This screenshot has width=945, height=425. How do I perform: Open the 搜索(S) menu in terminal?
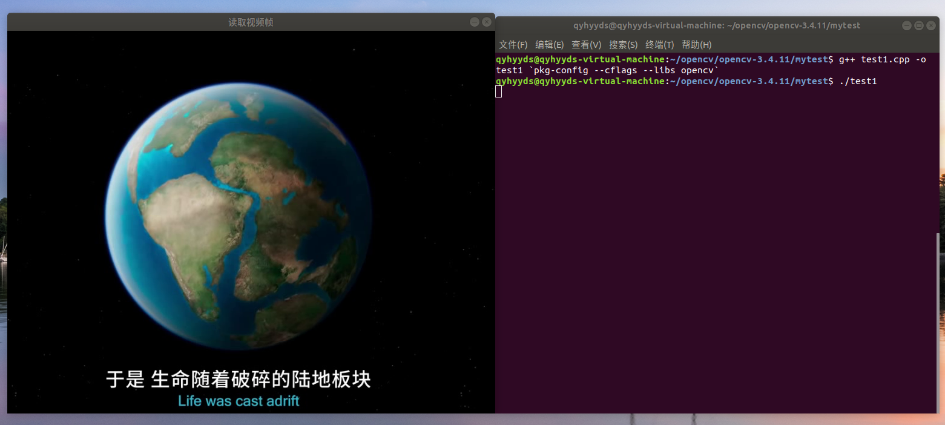pos(623,45)
